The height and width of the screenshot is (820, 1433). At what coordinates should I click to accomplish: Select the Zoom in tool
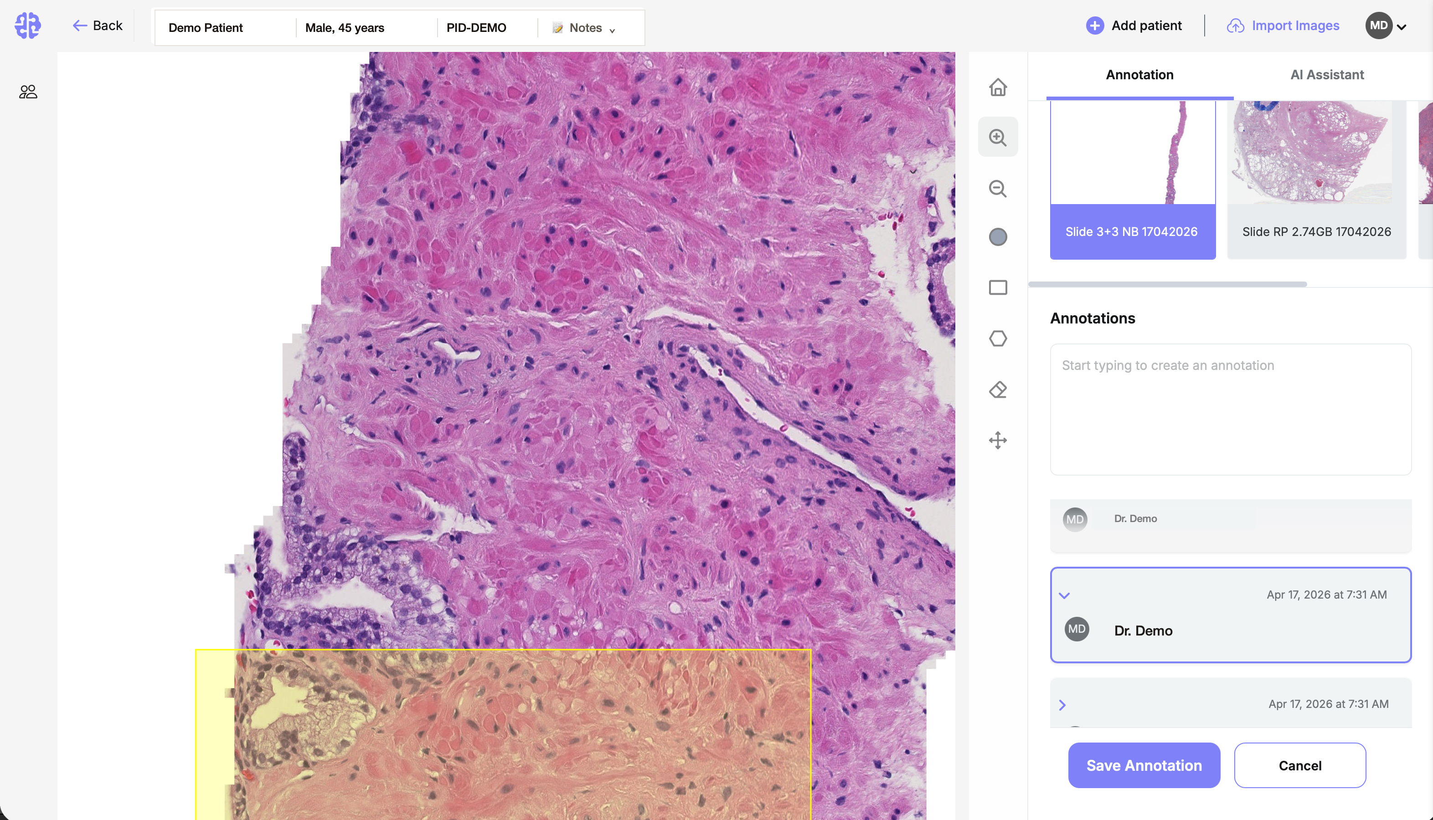pyautogui.click(x=998, y=137)
